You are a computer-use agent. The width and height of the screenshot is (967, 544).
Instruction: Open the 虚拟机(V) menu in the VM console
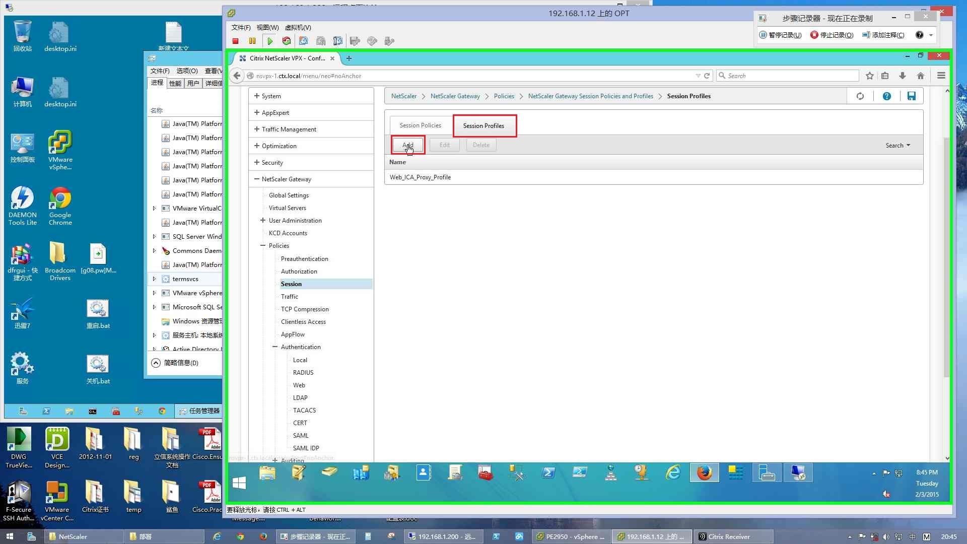[x=298, y=28]
